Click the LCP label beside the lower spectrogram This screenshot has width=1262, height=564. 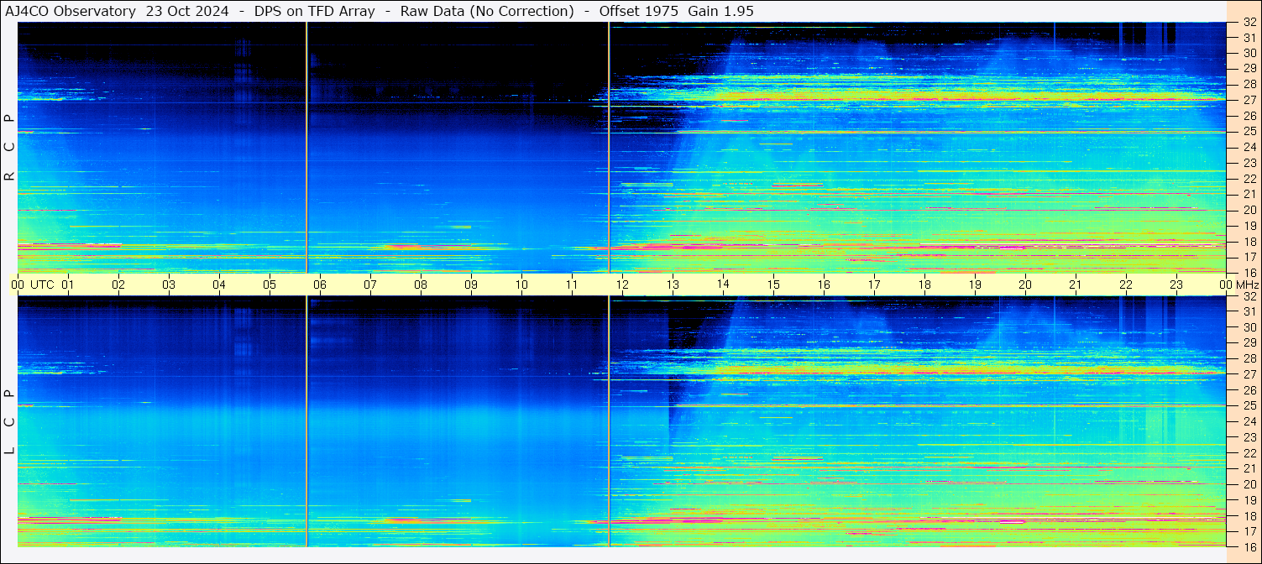(x=10, y=421)
